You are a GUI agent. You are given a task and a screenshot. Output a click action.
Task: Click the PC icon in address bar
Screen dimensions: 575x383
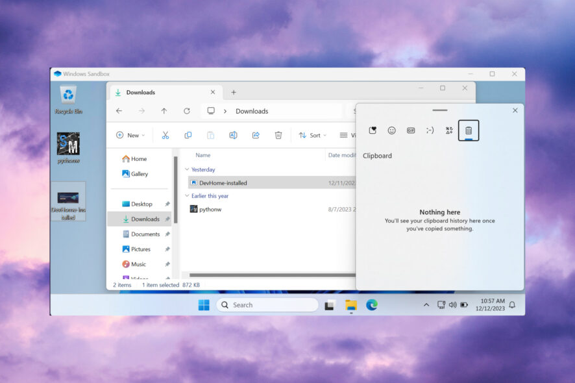(x=211, y=111)
